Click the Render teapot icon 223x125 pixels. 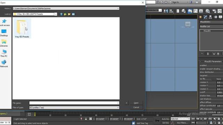pos(220,11)
